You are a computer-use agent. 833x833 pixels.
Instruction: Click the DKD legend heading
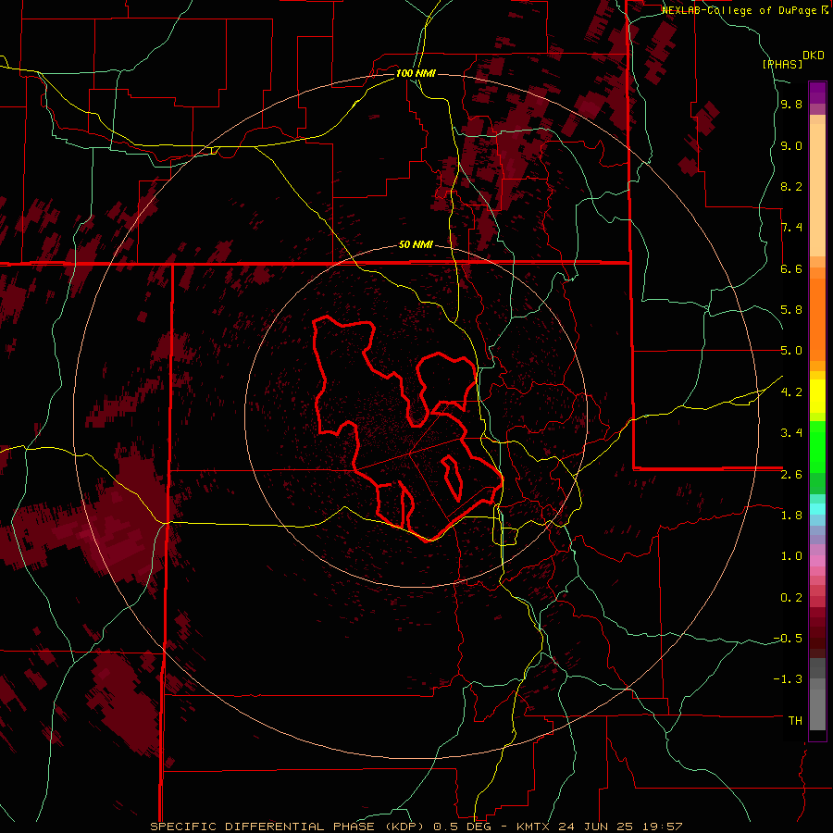[x=813, y=56]
